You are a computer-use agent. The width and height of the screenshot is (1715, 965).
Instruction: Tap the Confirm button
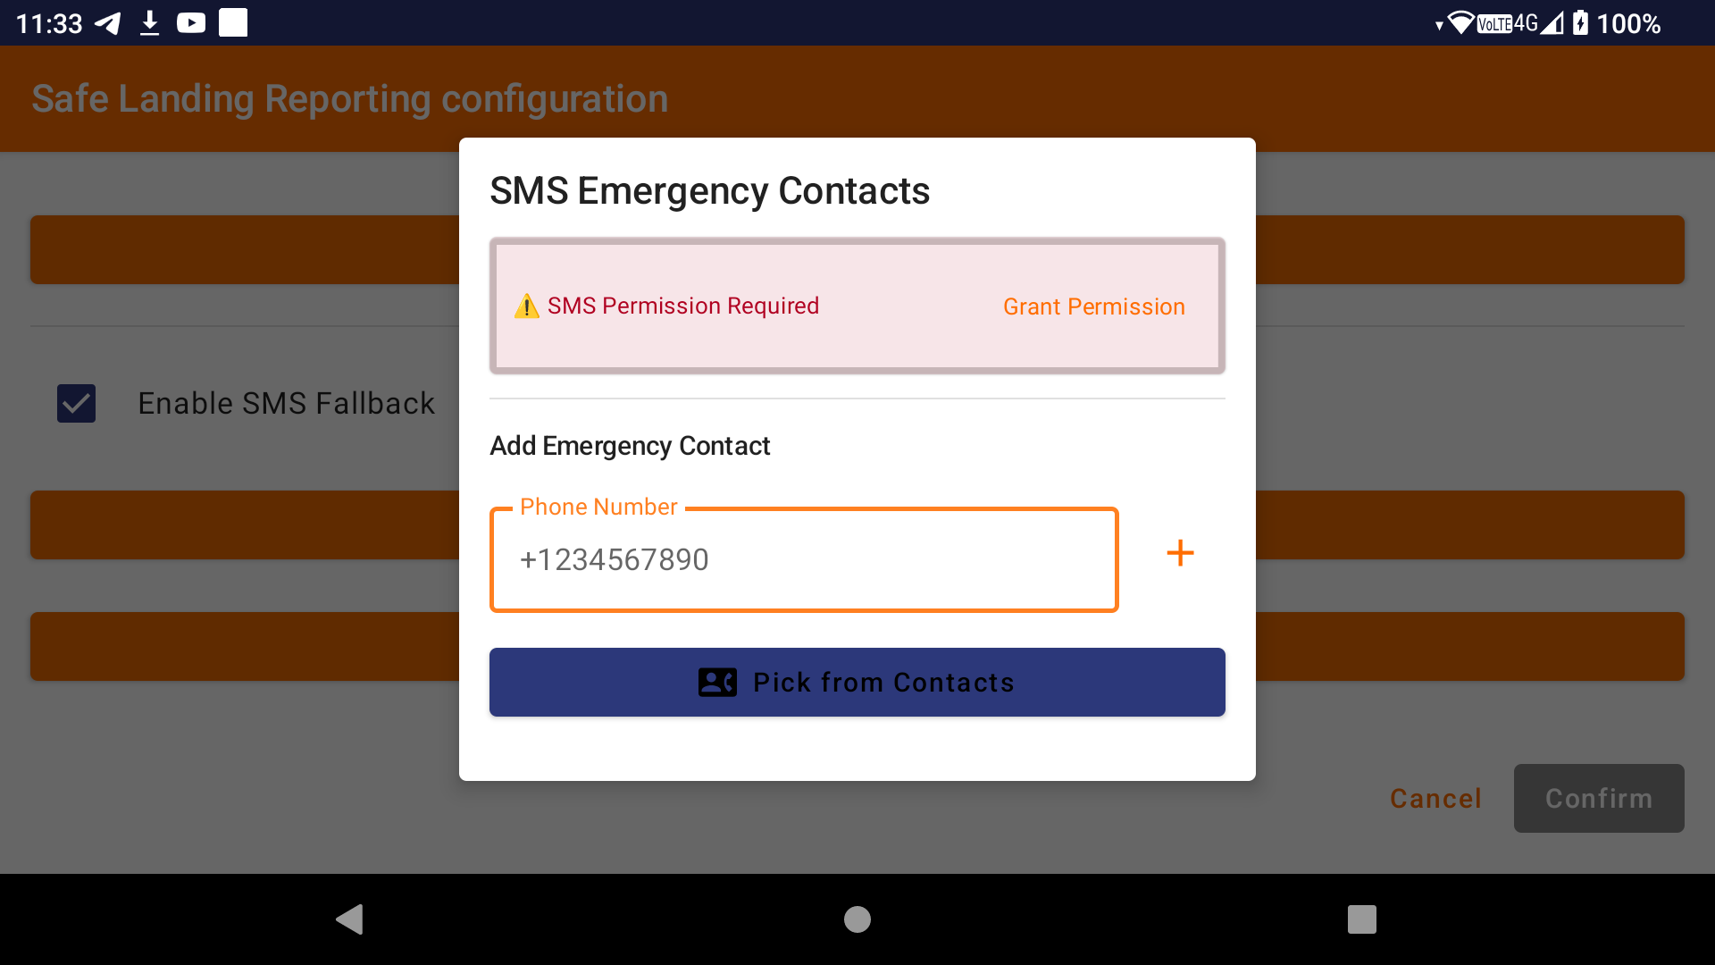[x=1598, y=798]
